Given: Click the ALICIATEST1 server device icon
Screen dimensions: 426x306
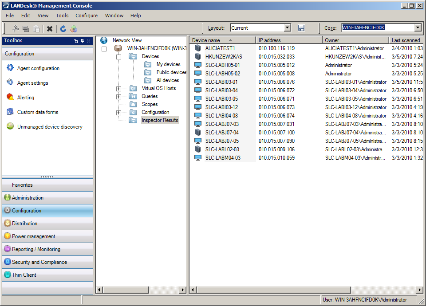Looking at the screenshot, I should click(x=198, y=48).
